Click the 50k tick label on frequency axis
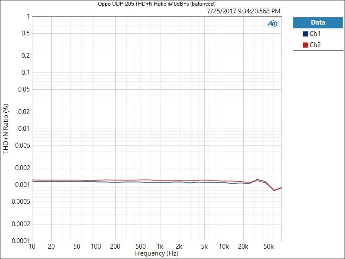The width and height of the screenshot is (345, 259). [269, 246]
